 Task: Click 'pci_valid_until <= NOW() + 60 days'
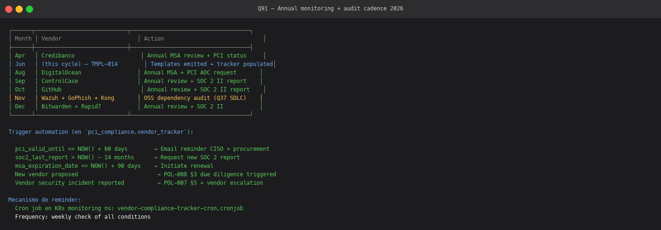[x=71, y=149]
